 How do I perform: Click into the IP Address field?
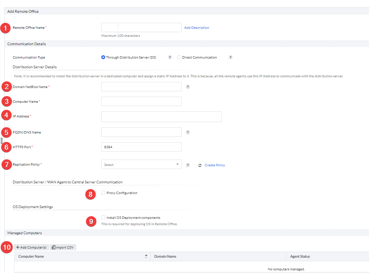[x=161, y=117]
